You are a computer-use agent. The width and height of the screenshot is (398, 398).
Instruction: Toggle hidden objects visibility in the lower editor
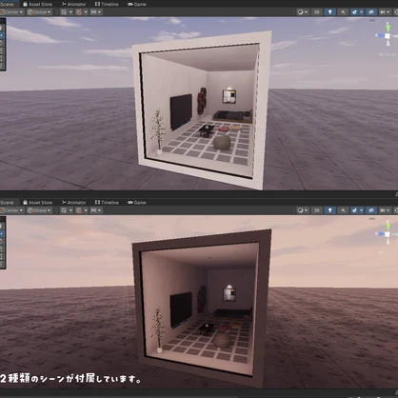(371, 210)
